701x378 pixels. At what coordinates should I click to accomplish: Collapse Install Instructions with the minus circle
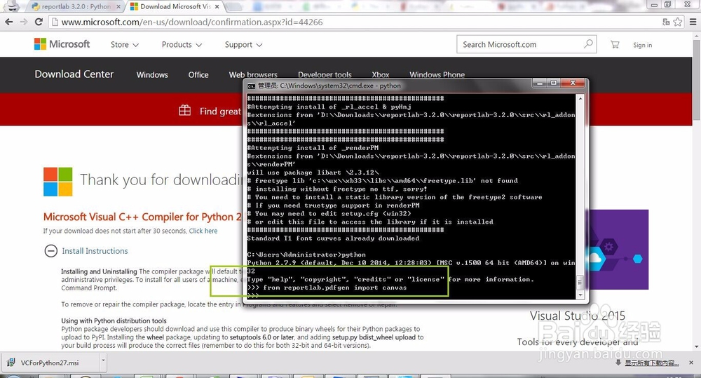[x=51, y=251]
